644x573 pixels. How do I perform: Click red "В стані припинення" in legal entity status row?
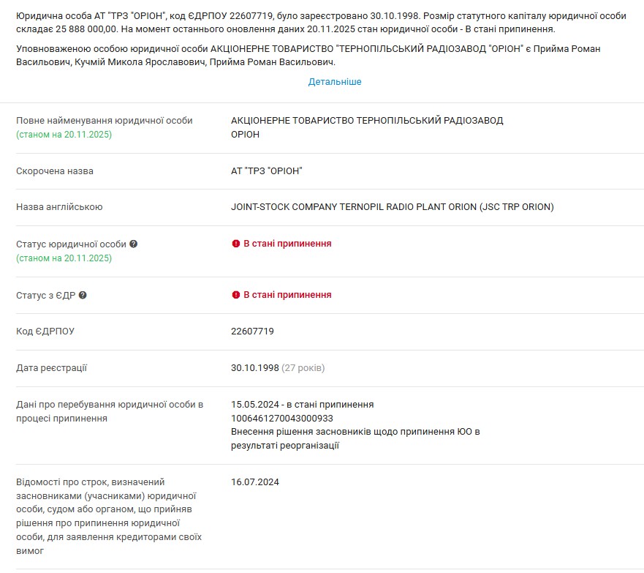point(287,244)
